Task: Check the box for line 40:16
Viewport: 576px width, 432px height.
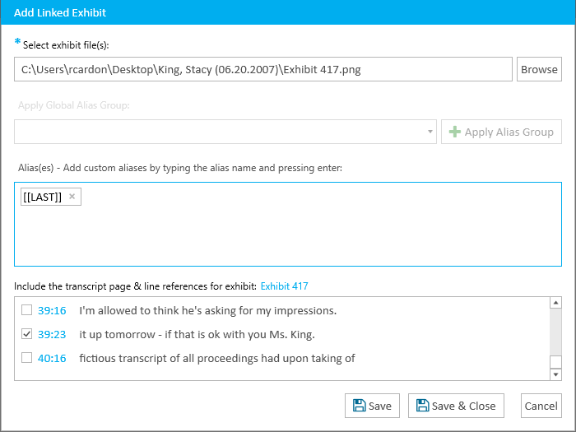Action: point(26,358)
